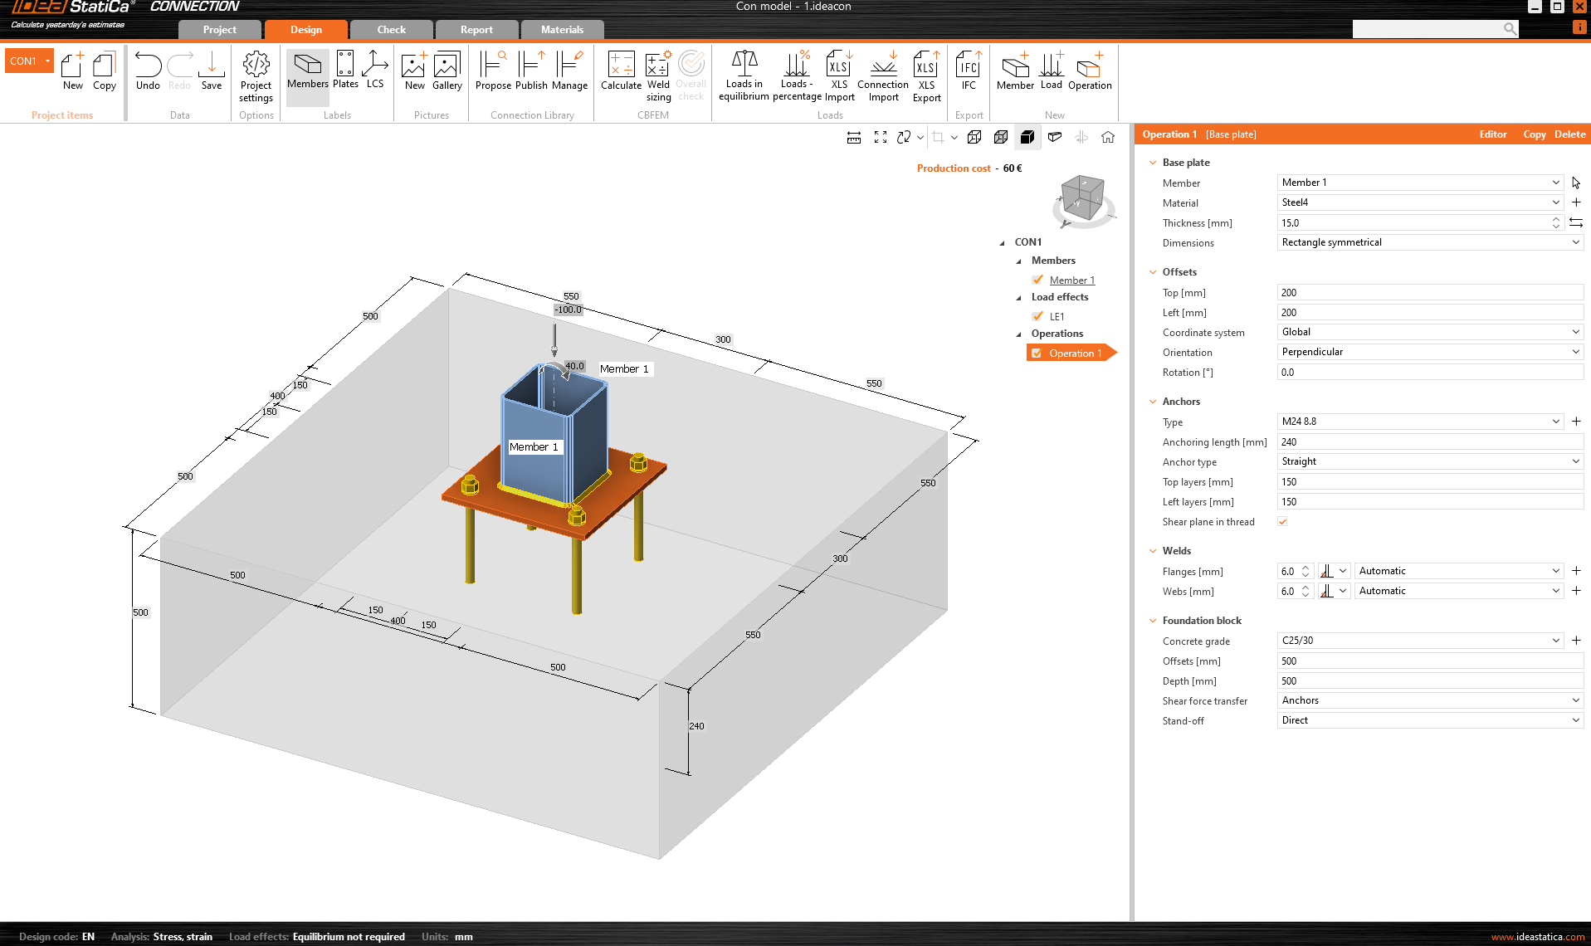Activate the measure/dimensions viewport icon
This screenshot has height=946, width=1591.
(x=854, y=137)
